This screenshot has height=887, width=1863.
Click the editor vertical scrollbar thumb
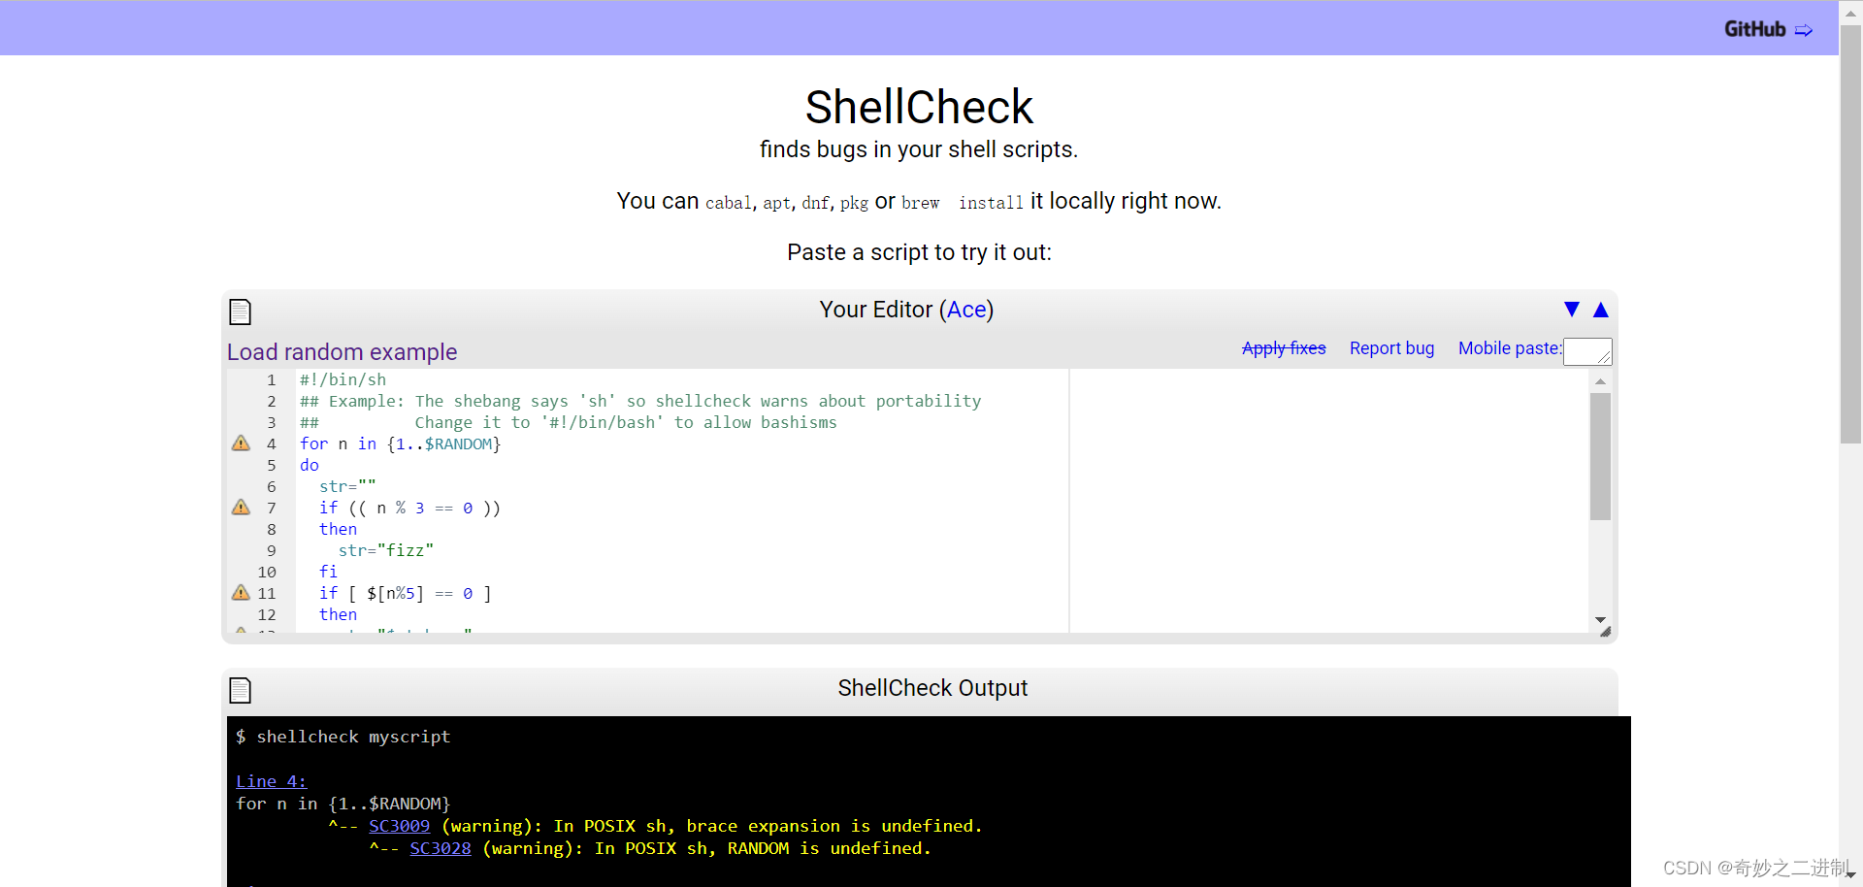pos(1600,456)
